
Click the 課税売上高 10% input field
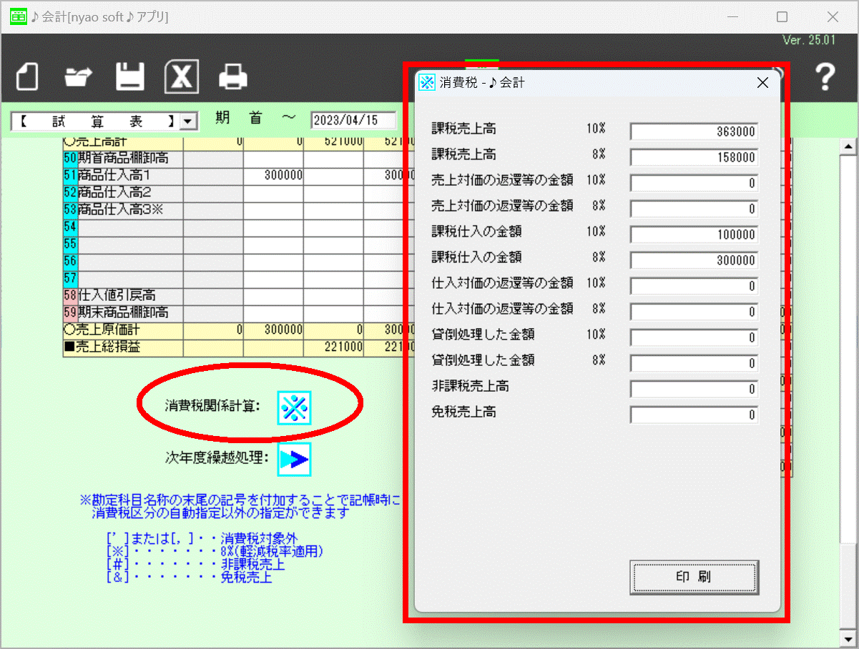pos(693,132)
